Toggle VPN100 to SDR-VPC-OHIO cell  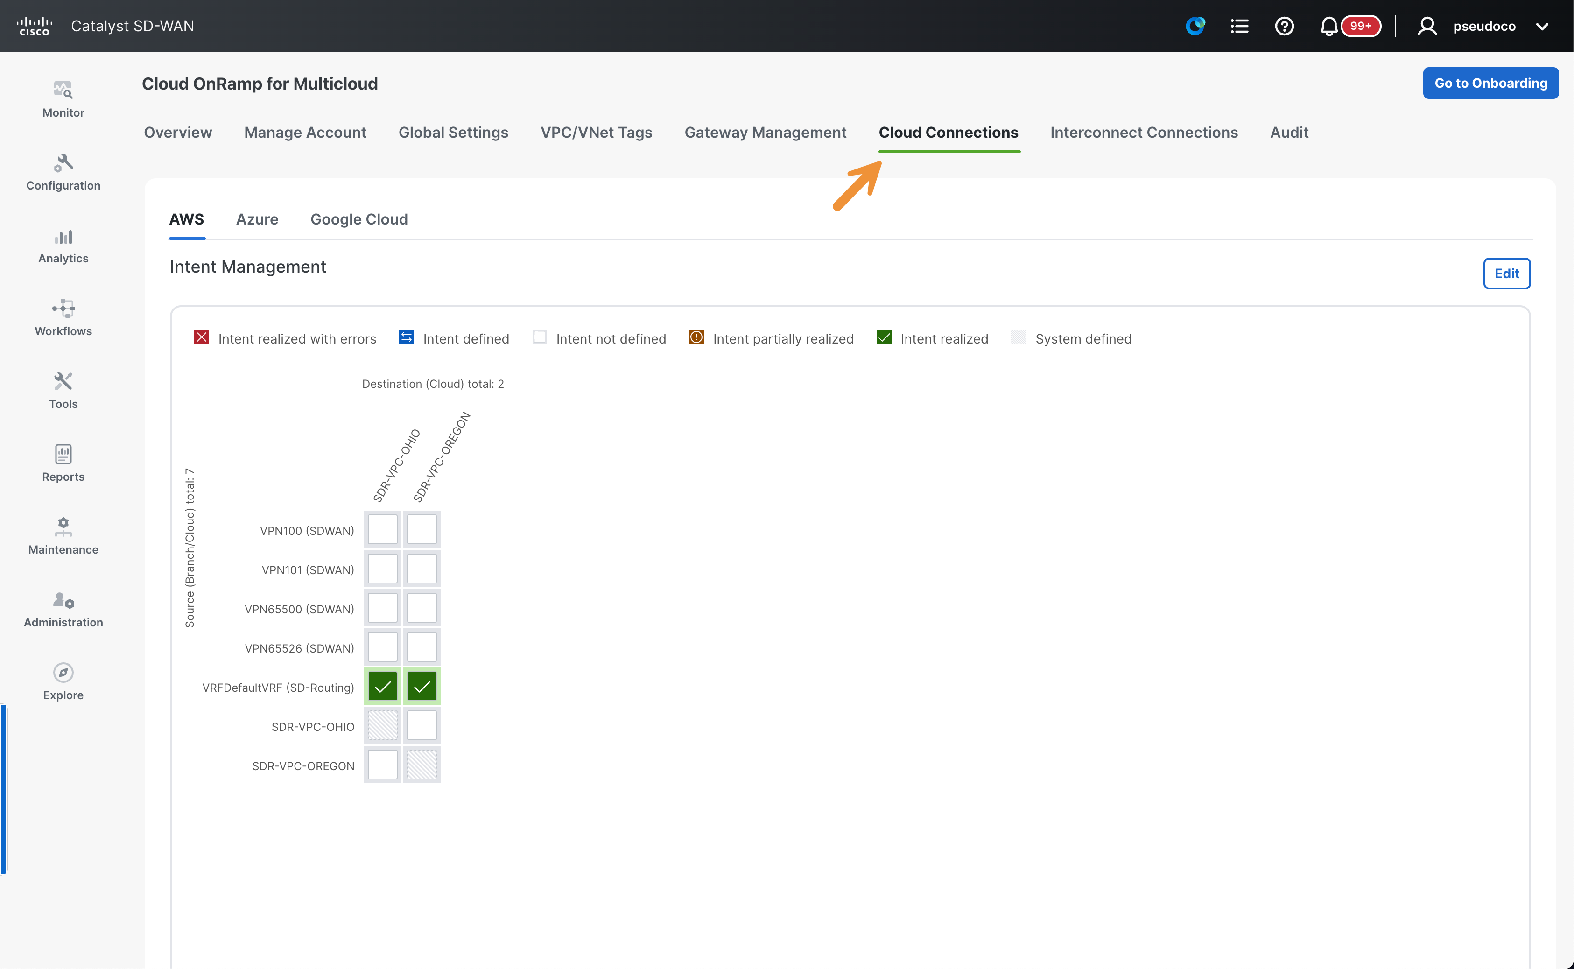click(x=383, y=530)
